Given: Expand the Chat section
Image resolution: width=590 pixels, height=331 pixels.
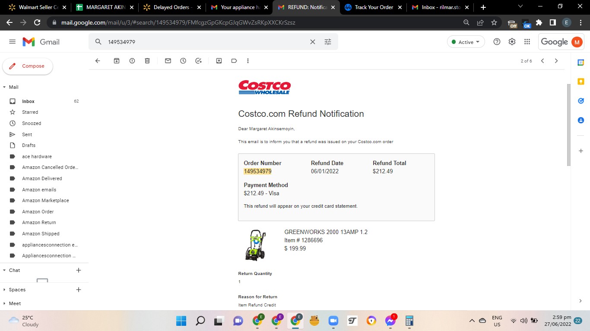Looking at the screenshot, I should 4,270.
